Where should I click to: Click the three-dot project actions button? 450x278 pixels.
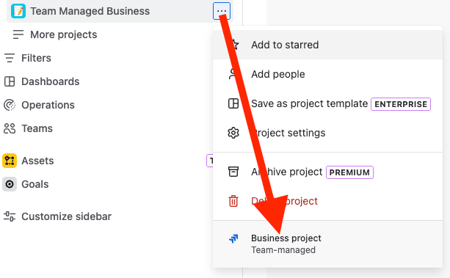click(222, 11)
